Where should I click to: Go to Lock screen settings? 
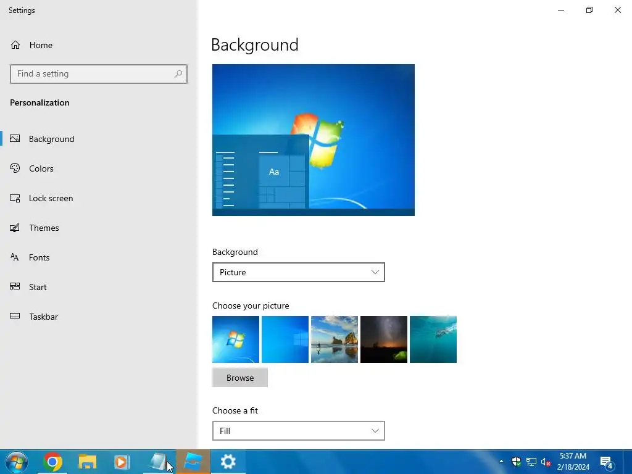tap(51, 198)
